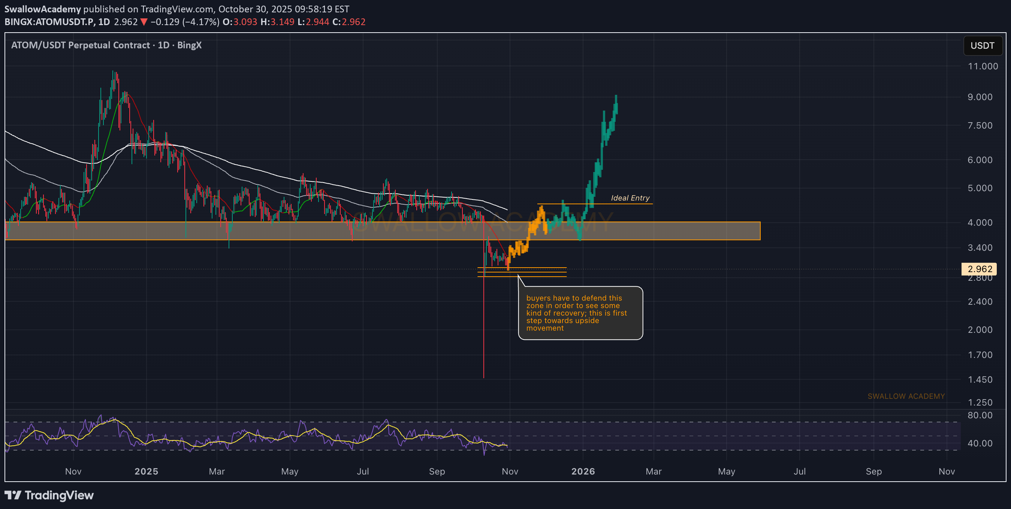Select the 2026 label on time axis
Viewport: 1011px width, 509px height.
(x=583, y=471)
